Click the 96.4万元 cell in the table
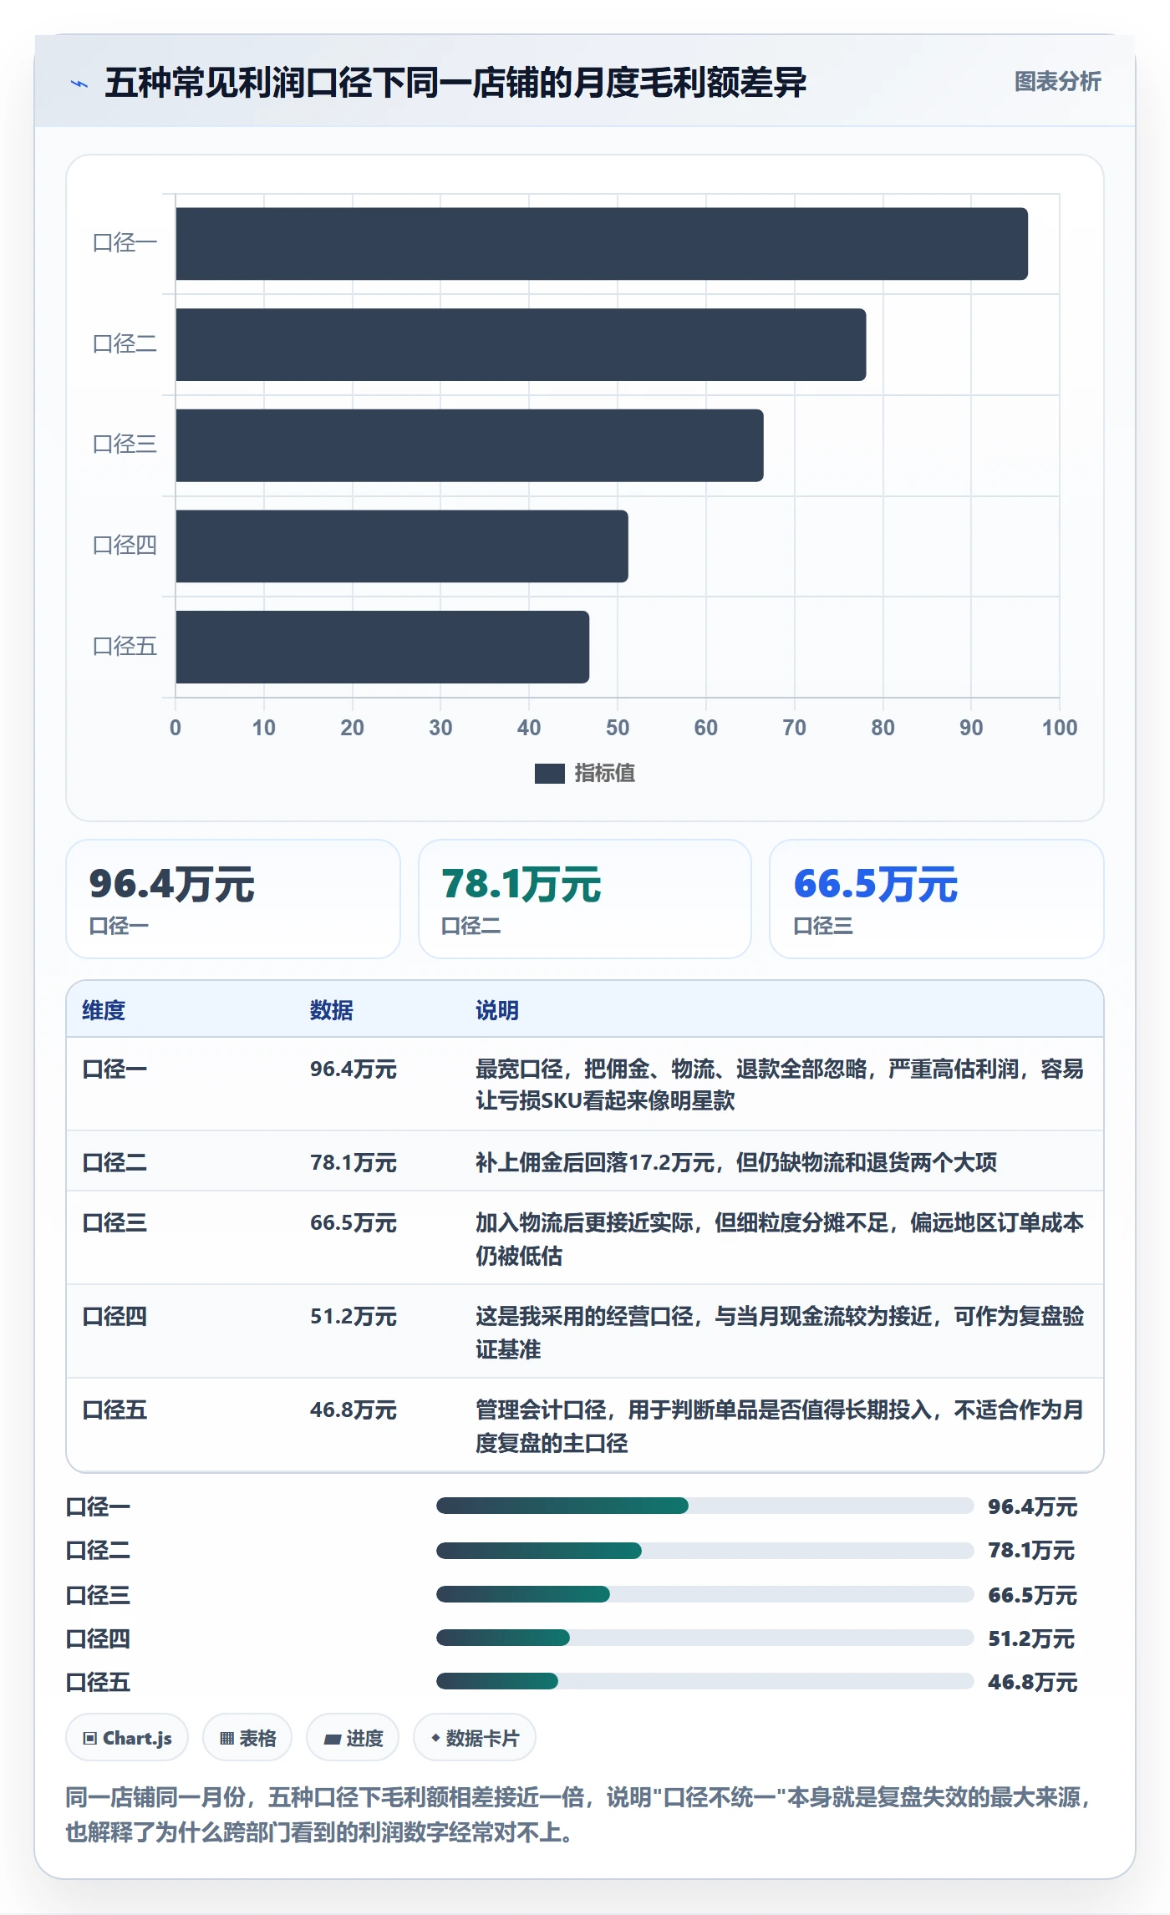The image size is (1170, 1915). point(354,1069)
